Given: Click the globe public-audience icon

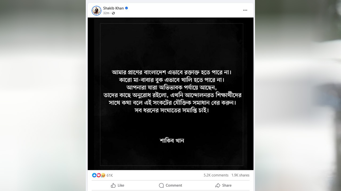Looking at the screenshot, I should 113,13.
